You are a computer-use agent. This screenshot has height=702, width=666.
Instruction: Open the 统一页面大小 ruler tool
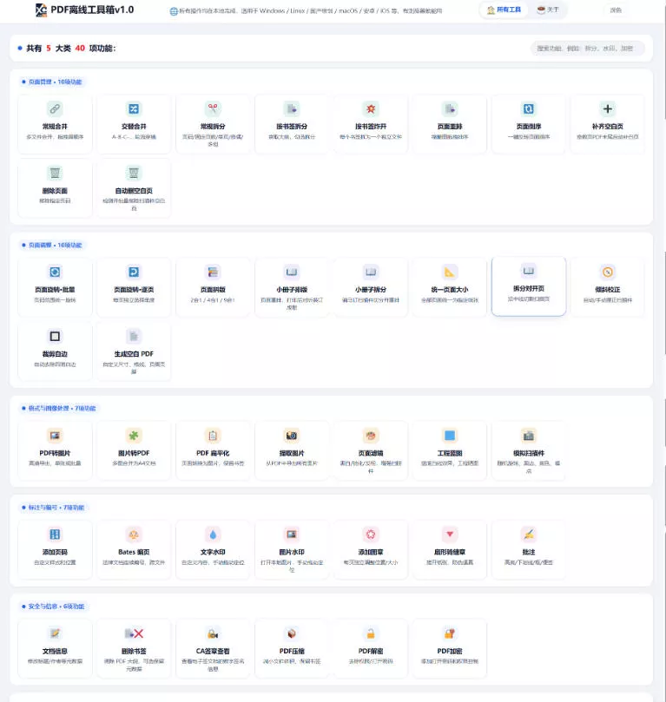point(450,287)
